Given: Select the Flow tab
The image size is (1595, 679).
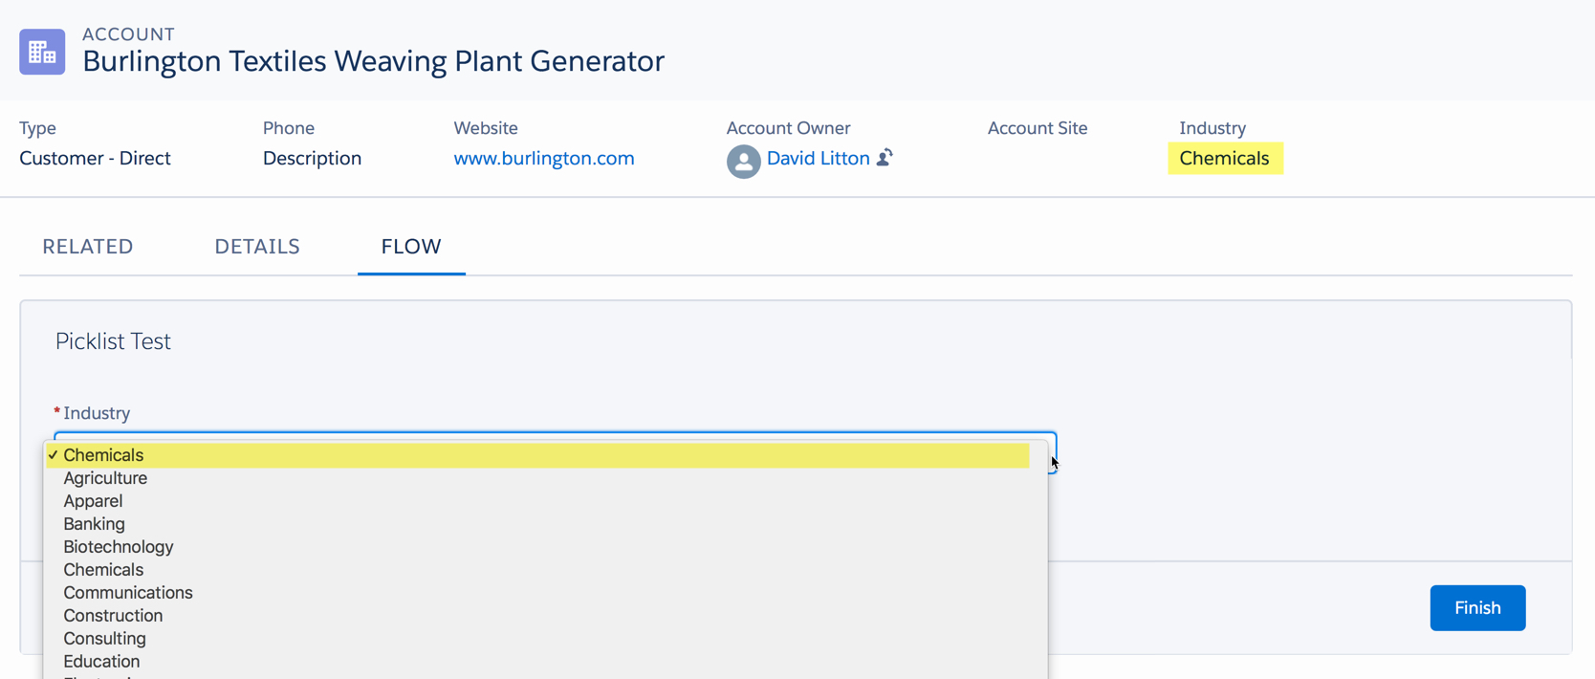Looking at the screenshot, I should (411, 247).
